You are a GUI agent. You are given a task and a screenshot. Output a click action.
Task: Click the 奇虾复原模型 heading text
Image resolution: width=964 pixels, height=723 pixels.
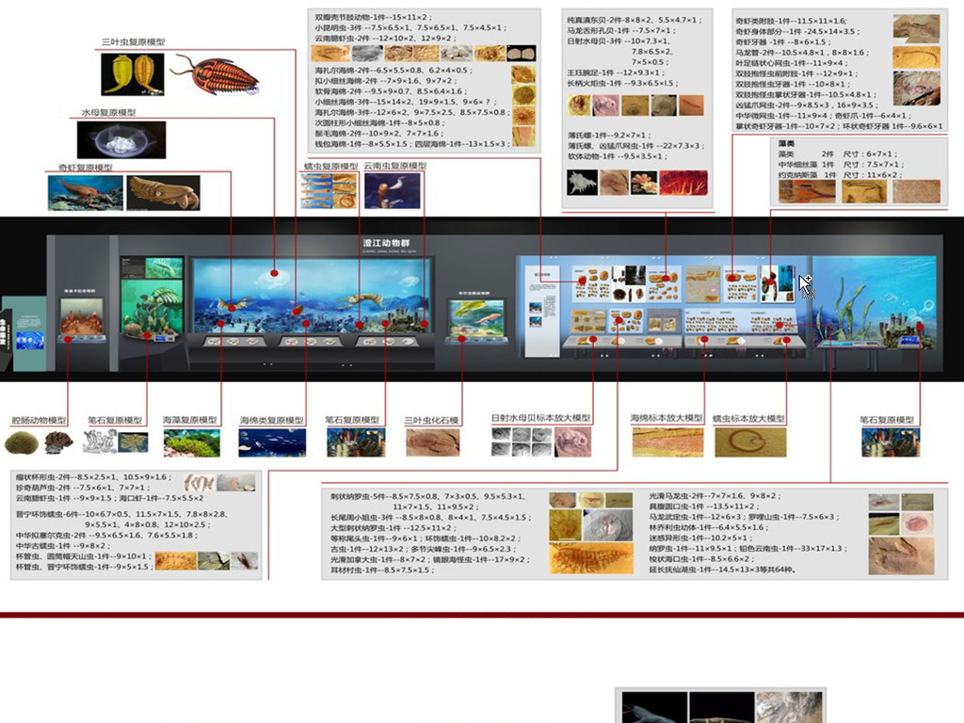coord(85,168)
